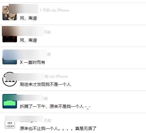146x133 pixels.
Task: Click the comment ending '真是无语了'
Action: click(58, 128)
